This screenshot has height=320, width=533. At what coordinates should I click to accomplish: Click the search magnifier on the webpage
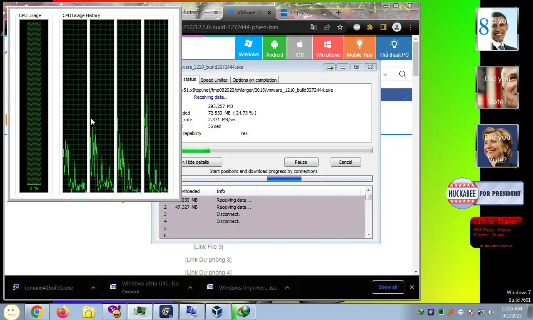point(402,74)
